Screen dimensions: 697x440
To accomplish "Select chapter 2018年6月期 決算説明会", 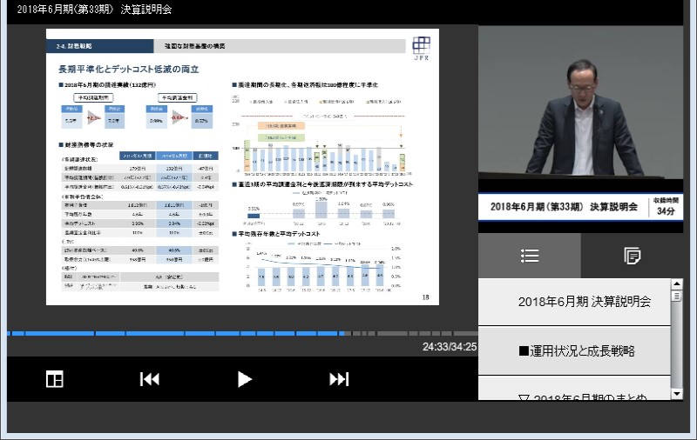I will (x=574, y=302).
